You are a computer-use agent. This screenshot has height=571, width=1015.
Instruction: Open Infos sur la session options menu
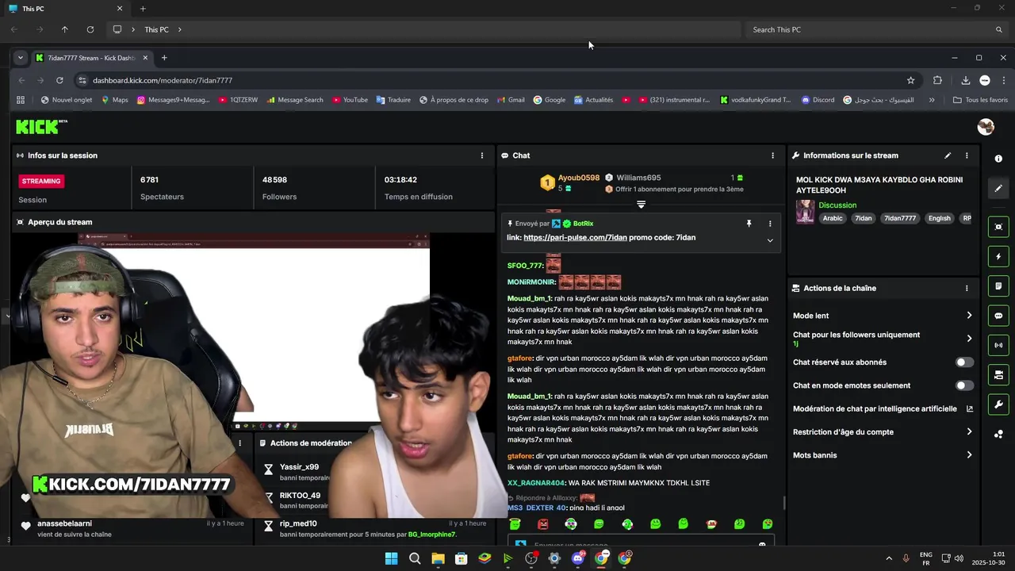point(481,155)
